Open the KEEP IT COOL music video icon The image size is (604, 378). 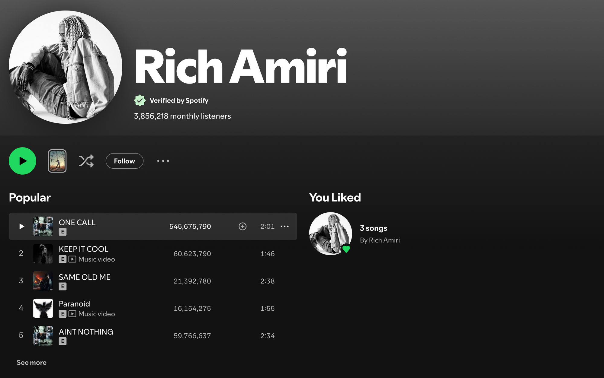coord(72,259)
